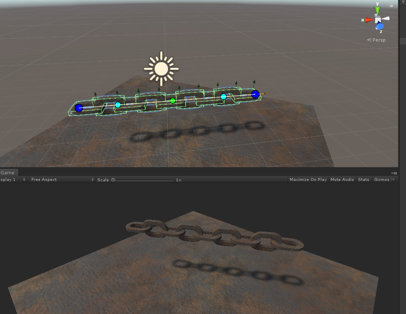Select the right dark blue chain end handle
The image size is (406, 314).
point(255,94)
